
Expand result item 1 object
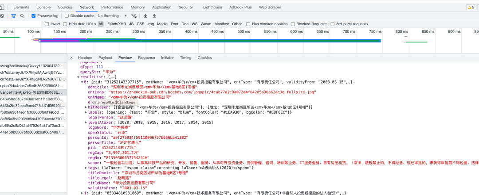(x=82, y=193)
